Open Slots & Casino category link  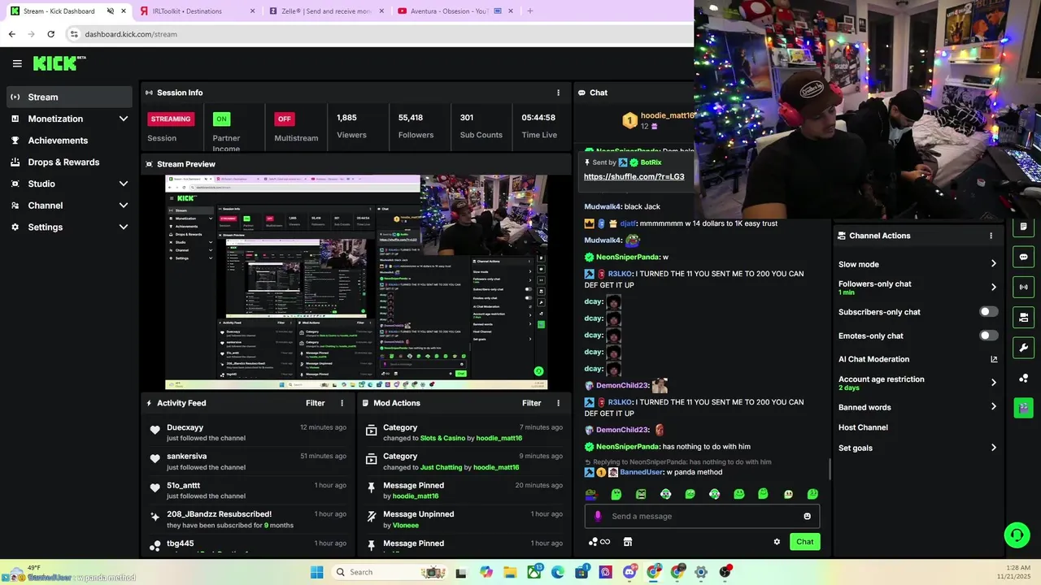[442, 438]
